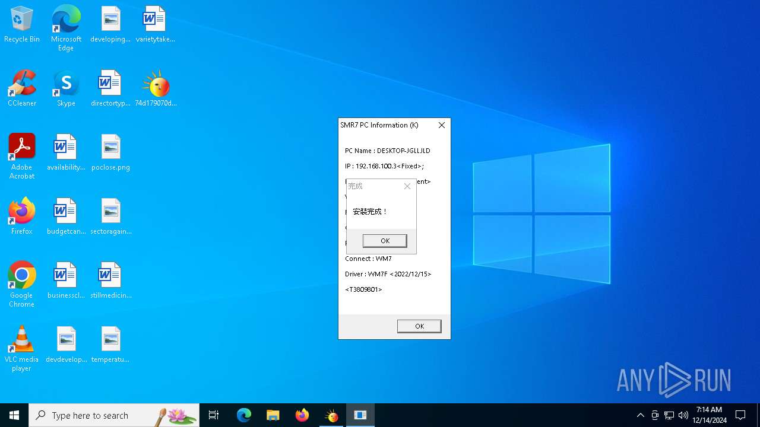Select the developing... image file icon
Image resolution: width=760 pixels, height=427 pixels.
tap(110, 24)
